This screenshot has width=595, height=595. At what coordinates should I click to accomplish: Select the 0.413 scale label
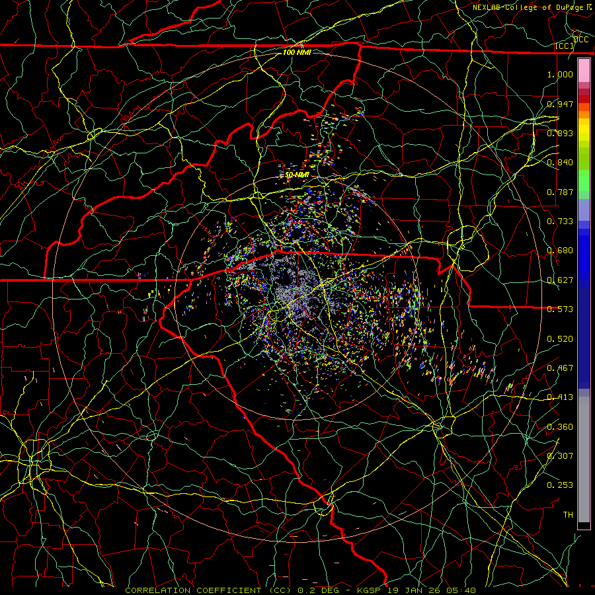560,397
